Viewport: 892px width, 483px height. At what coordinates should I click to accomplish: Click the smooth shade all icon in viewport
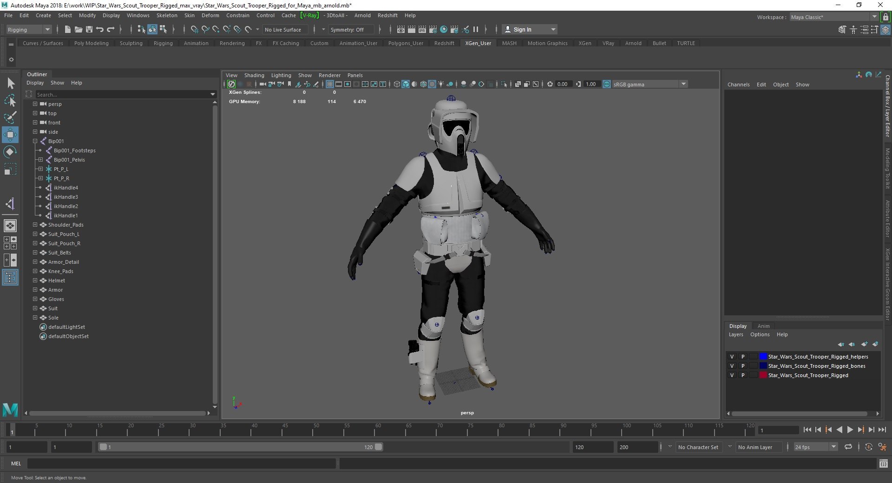(406, 84)
